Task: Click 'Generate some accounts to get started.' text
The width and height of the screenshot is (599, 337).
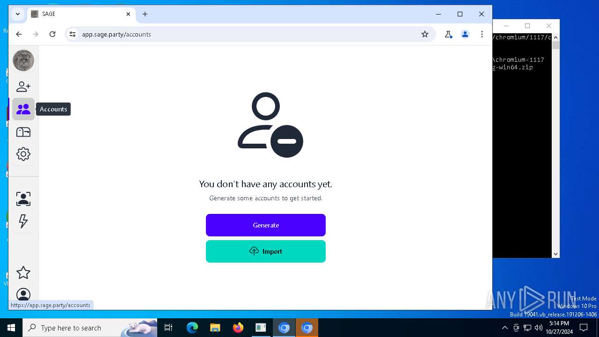Action: tap(266, 198)
